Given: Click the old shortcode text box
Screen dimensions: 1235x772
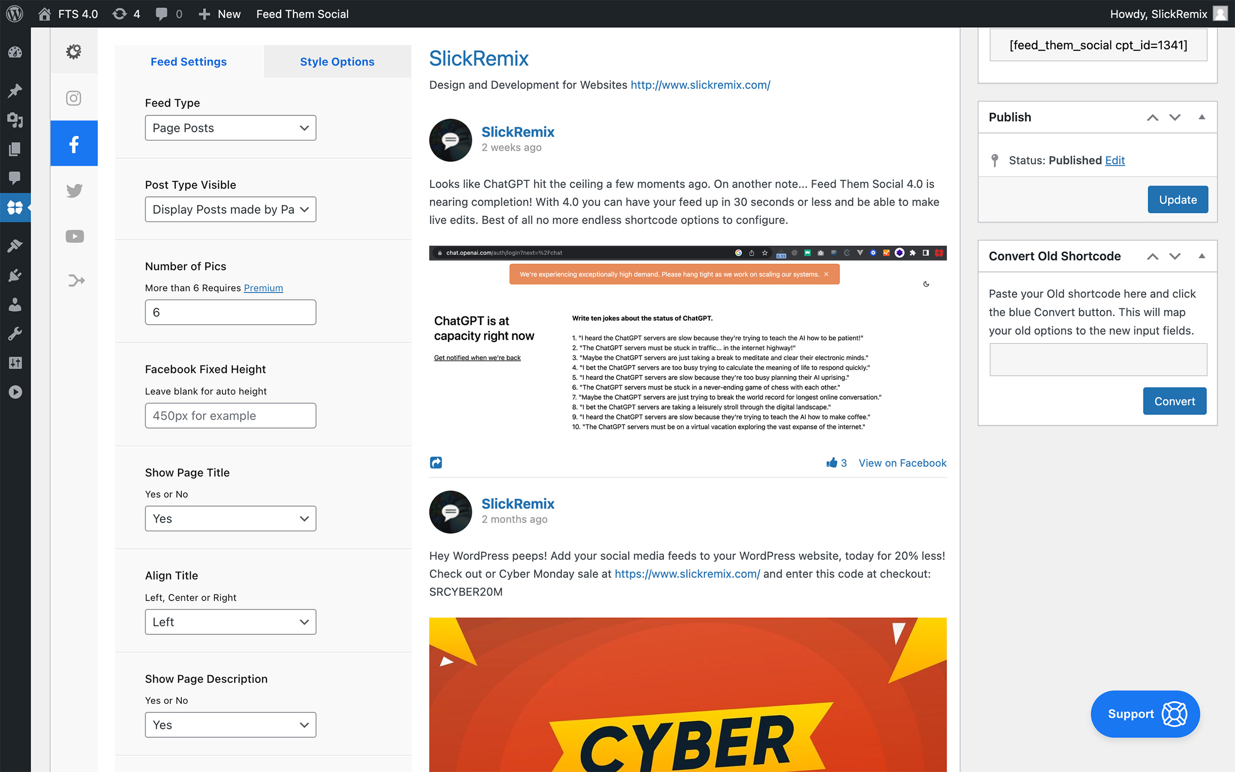Looking at the screenshot, I should click(x=1098, y=360).
